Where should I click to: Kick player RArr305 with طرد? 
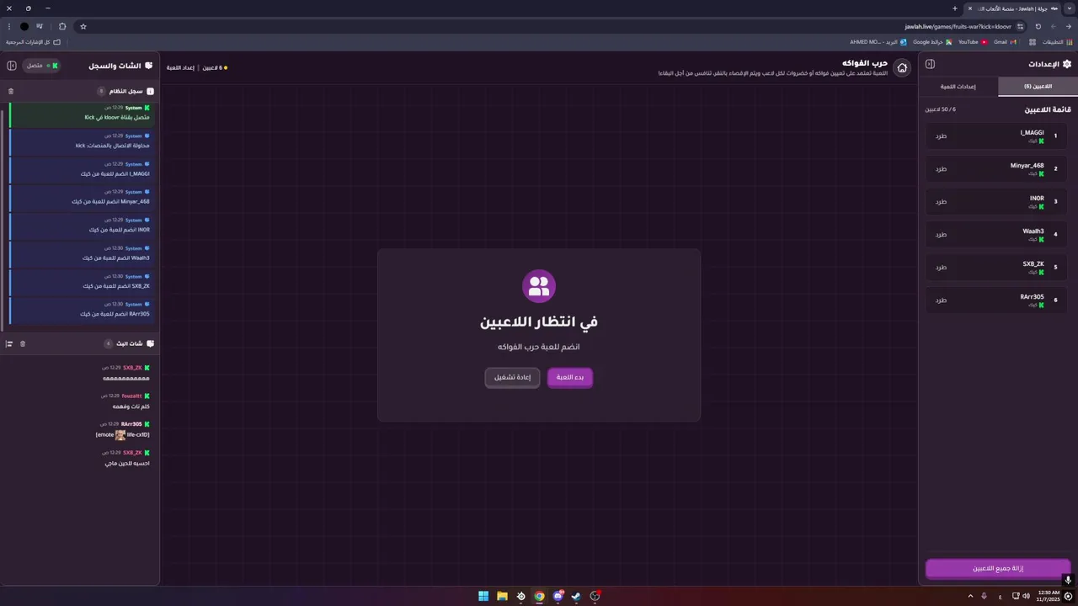click(941, 300)
